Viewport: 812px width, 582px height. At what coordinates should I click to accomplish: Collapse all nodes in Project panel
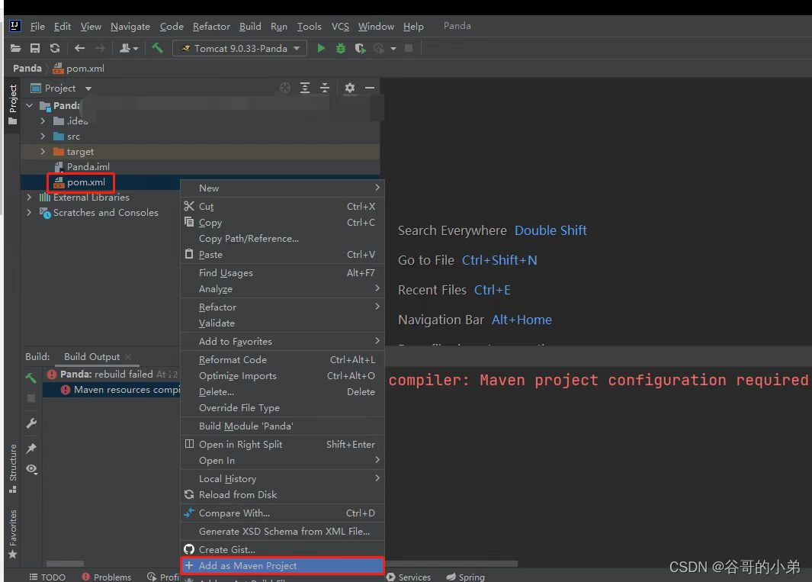pyautogui.click(x=324, y=88)
